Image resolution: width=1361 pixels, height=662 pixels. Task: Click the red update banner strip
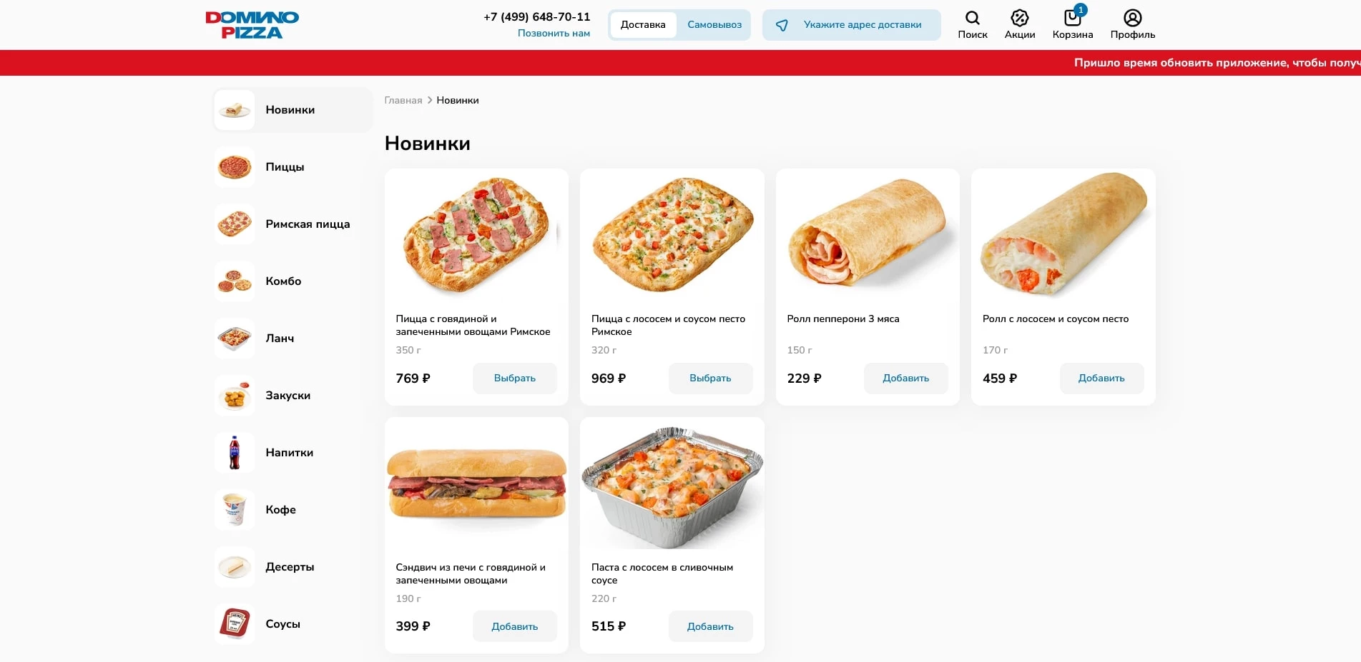point(680,63)
